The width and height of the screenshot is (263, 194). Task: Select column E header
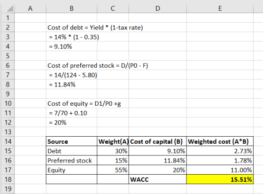tap(220, 8)
